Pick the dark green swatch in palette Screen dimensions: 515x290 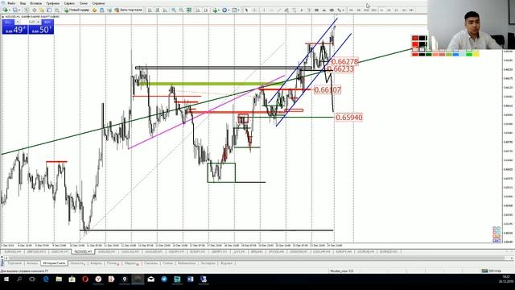[x=429, y=54]
